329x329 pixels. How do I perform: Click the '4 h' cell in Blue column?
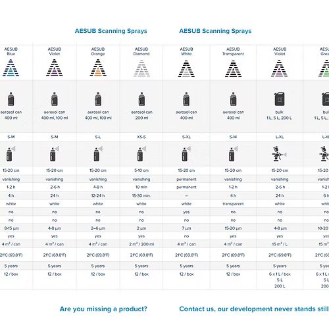[x=11, y=195]
